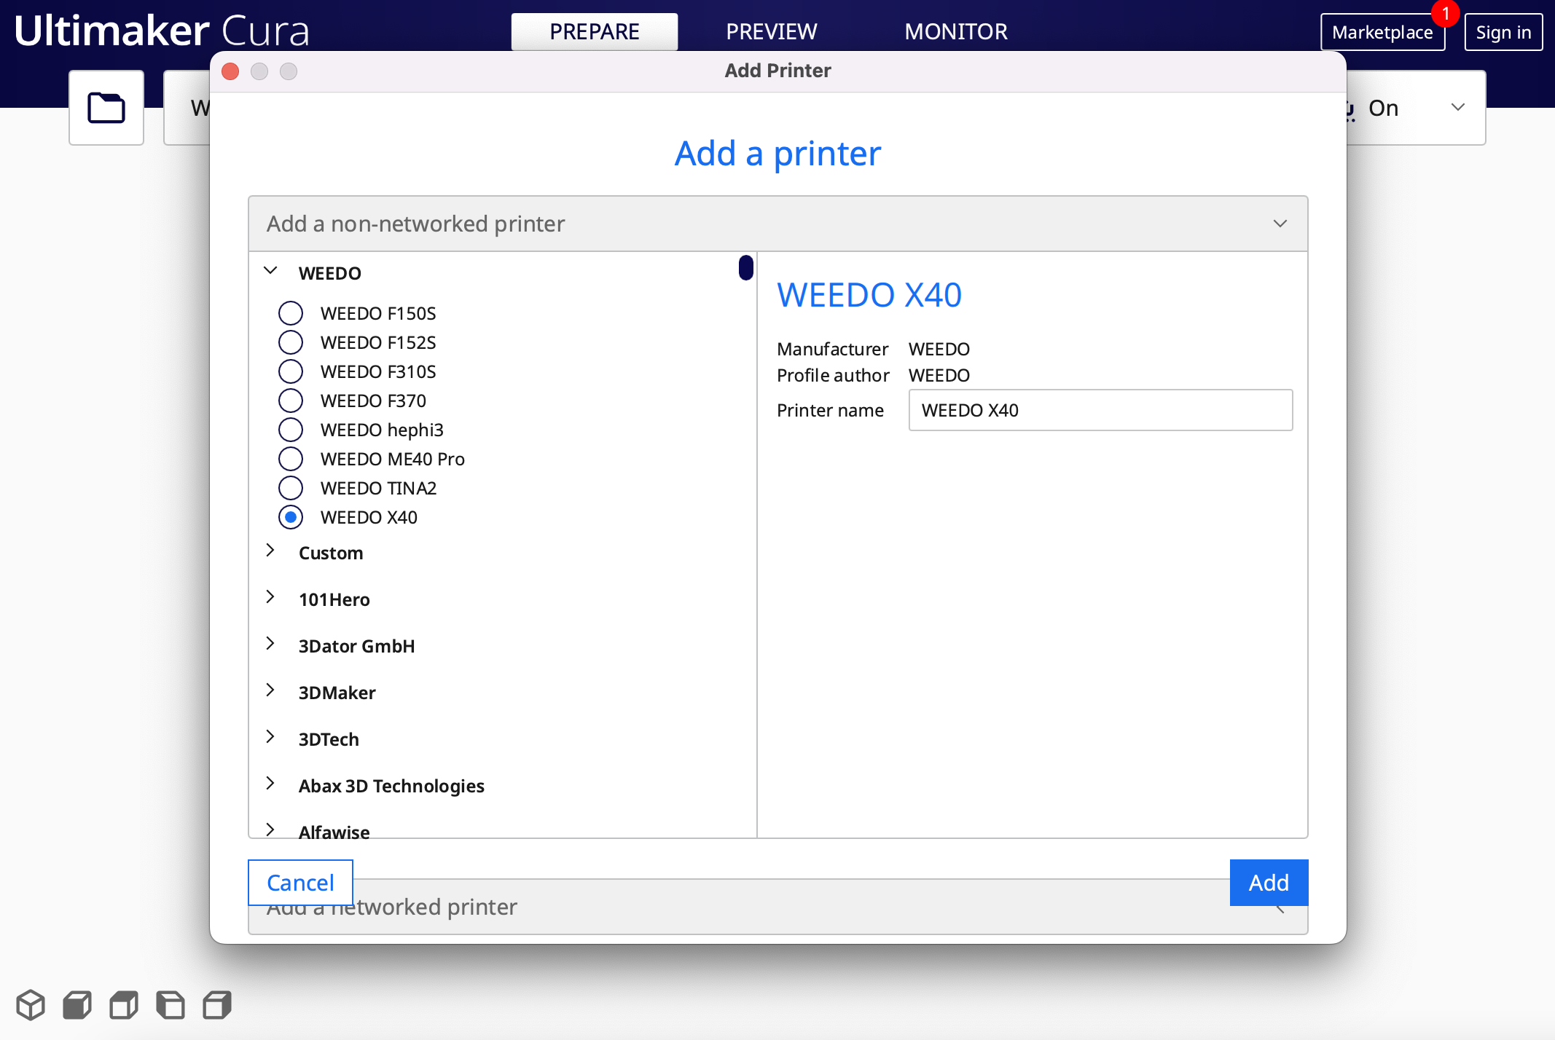Screen dimensions: 1555x1040
Task: Switch to top view cube icon
Action: pos(124,1005)
